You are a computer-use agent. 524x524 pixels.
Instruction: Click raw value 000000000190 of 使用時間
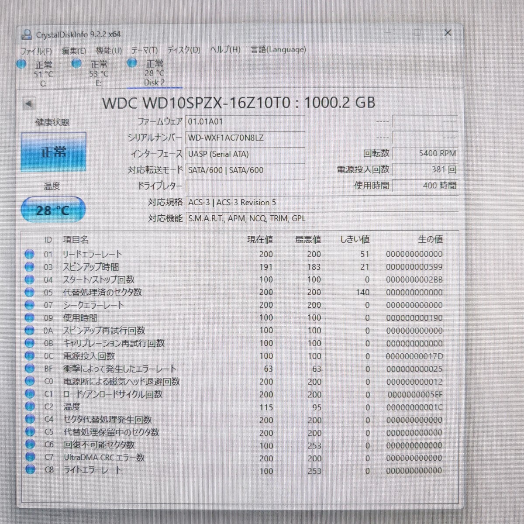pyautogui.click(x=414, y=318)
